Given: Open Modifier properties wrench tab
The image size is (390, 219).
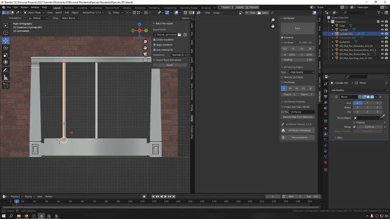Looking at the screenshot, I should tap(325, 134).
